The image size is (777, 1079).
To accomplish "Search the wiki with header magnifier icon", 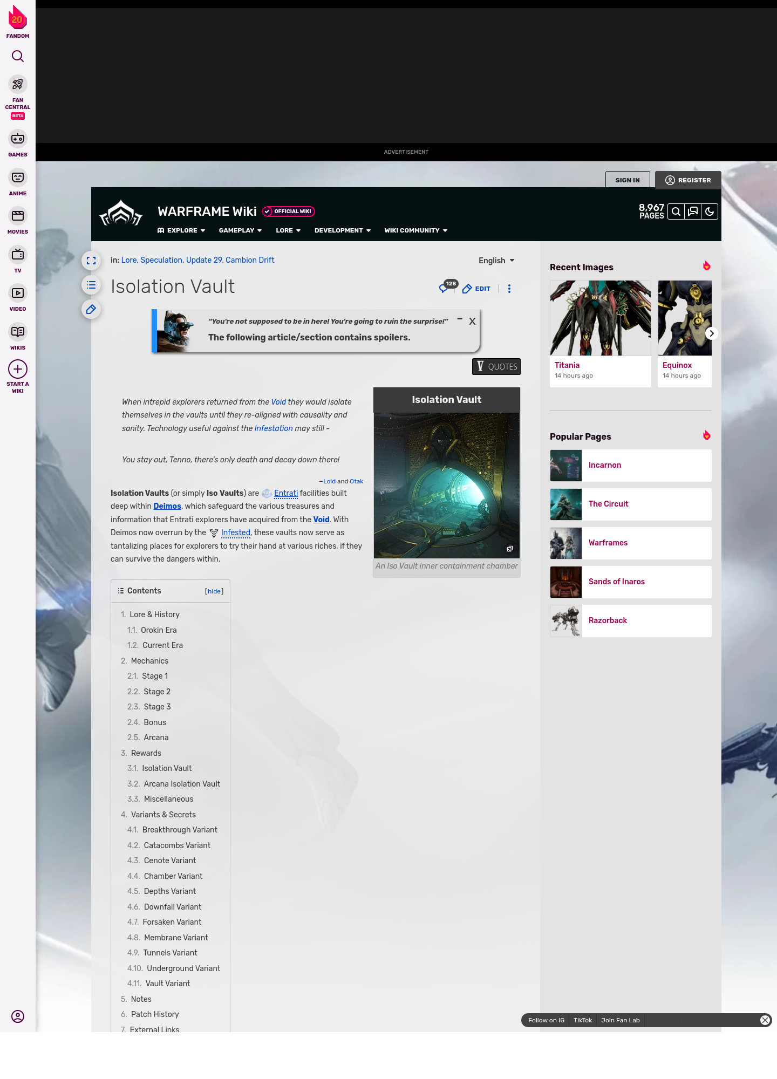I will pos(676,211).
